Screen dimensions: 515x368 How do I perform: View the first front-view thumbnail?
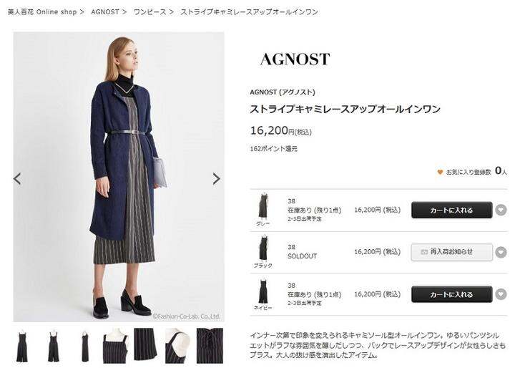[22, 347]
